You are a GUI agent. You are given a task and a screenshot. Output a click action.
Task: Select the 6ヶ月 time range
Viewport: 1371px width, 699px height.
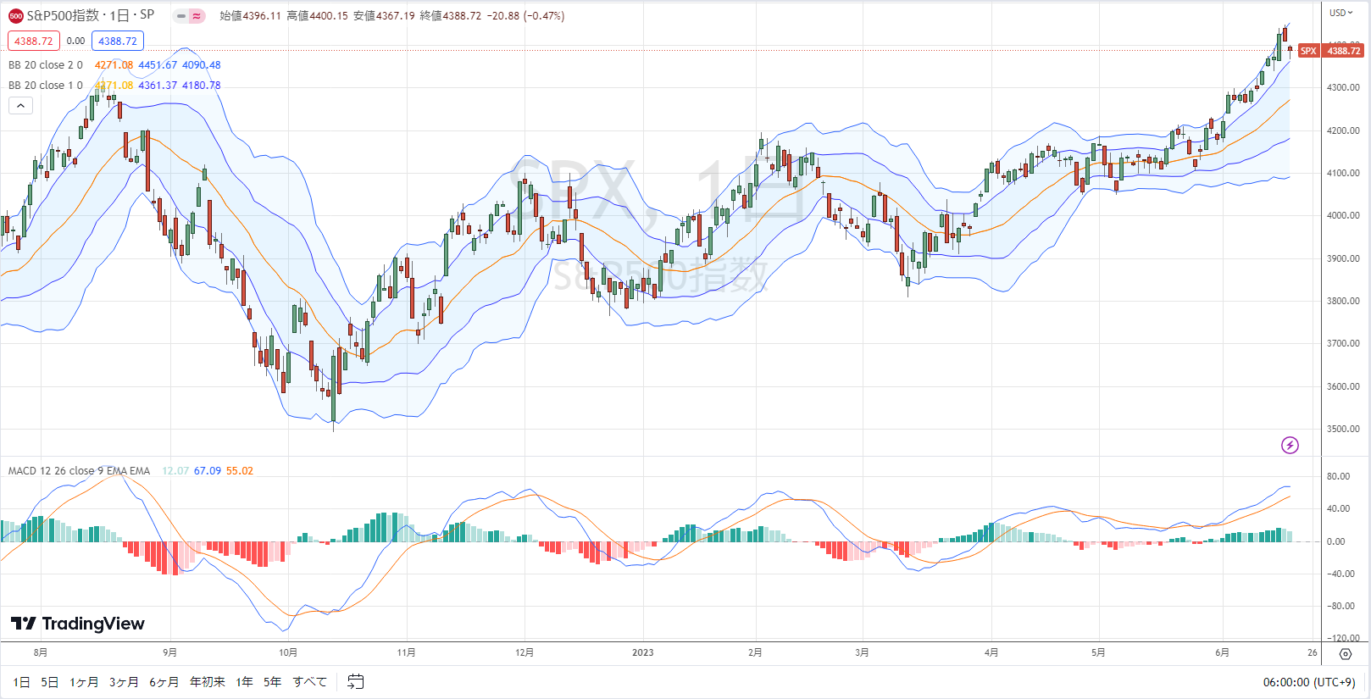click(164, 681)
